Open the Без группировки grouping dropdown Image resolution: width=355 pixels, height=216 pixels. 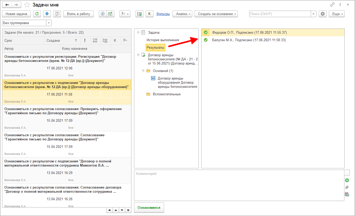coord(49,23)
